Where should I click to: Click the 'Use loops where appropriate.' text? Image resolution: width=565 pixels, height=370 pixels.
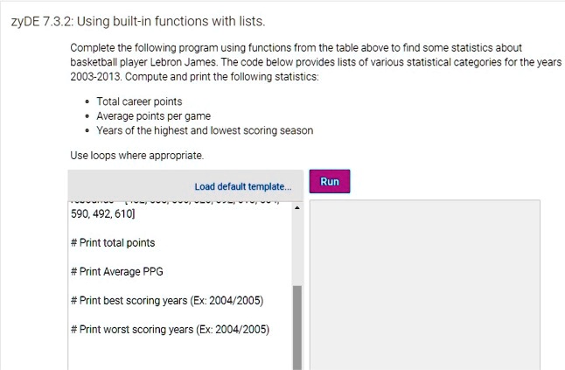point(137,156)
